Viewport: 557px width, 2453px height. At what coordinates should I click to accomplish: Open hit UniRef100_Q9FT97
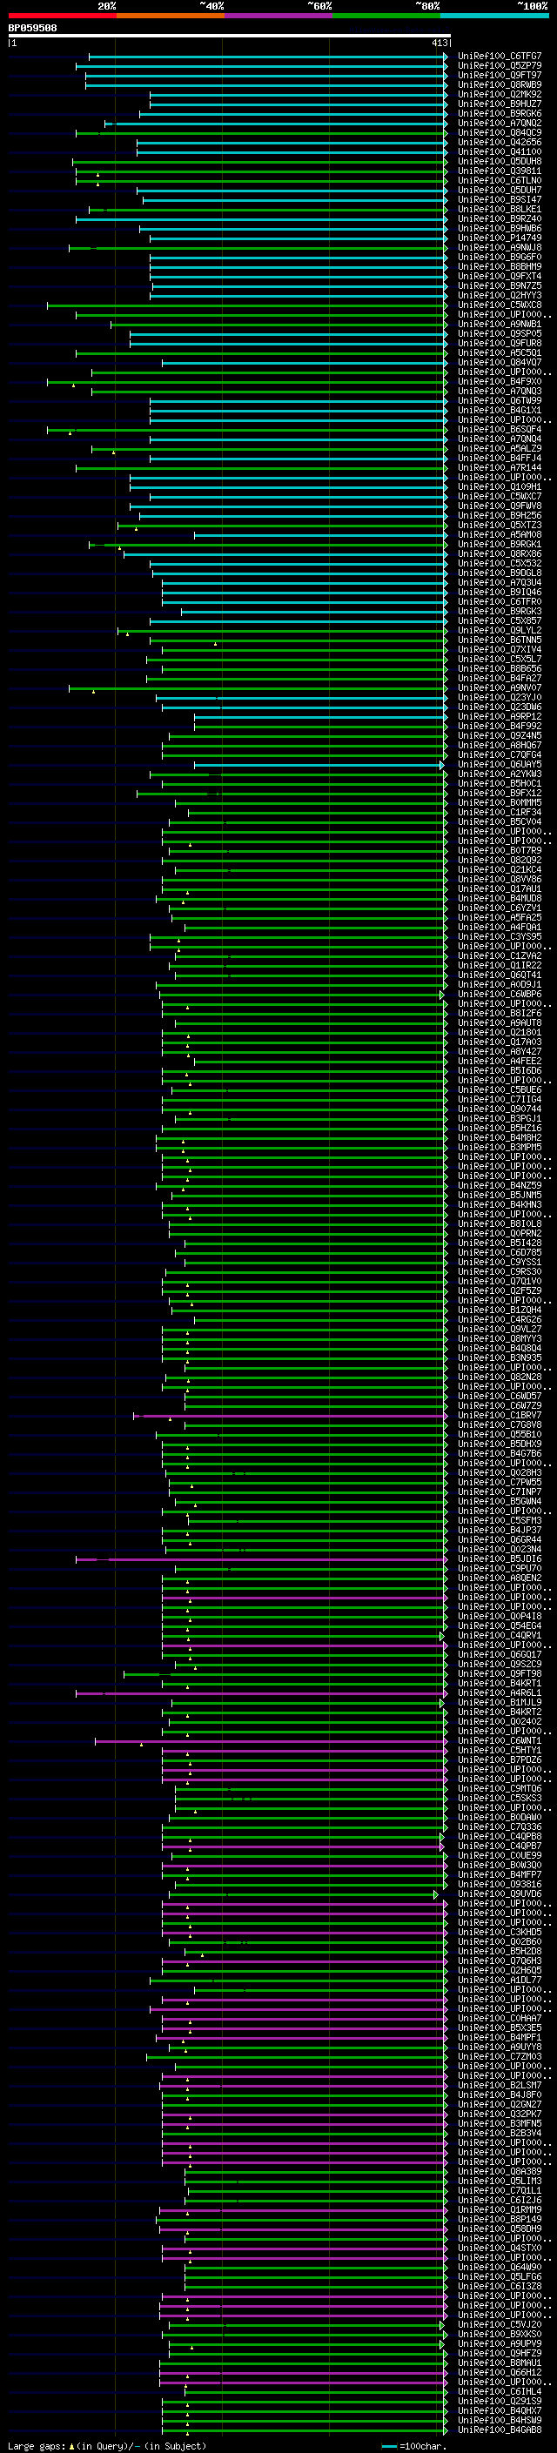(499, 75)
